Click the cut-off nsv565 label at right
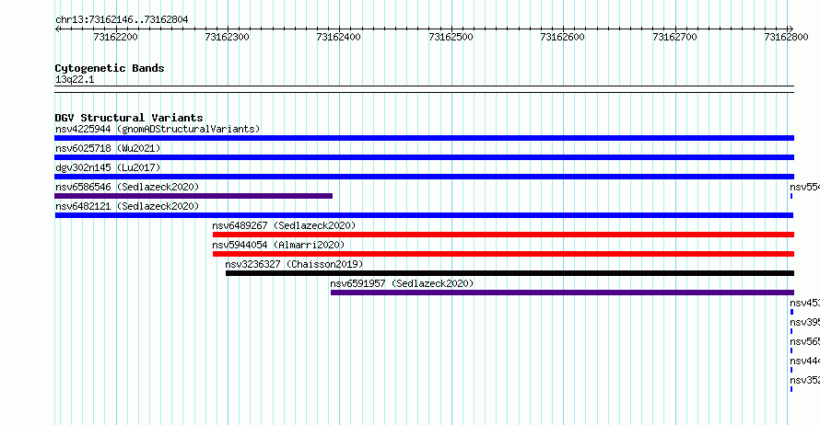Image resolution: width=820 pixels, height=425 pixels. click(x=805, y=341)
